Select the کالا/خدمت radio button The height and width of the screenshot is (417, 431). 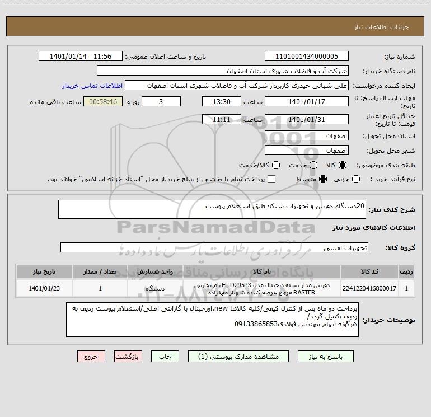click(x=276, y=165)
